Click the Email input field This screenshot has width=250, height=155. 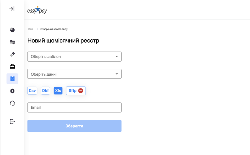click(74, 107)
